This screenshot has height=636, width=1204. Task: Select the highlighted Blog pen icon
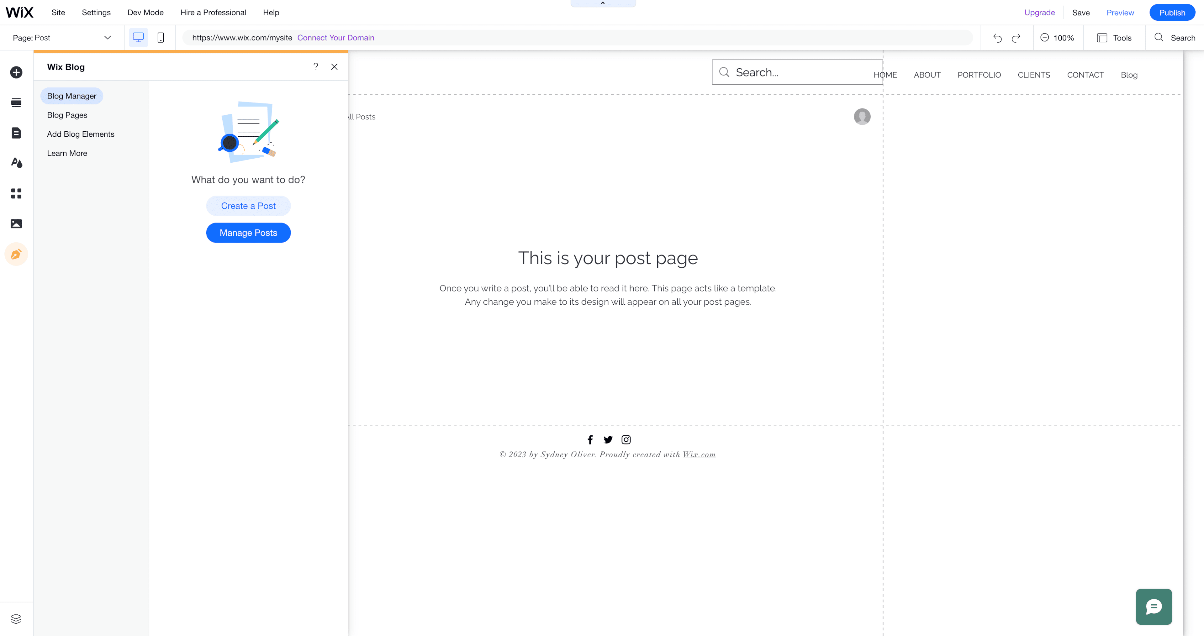16,254
